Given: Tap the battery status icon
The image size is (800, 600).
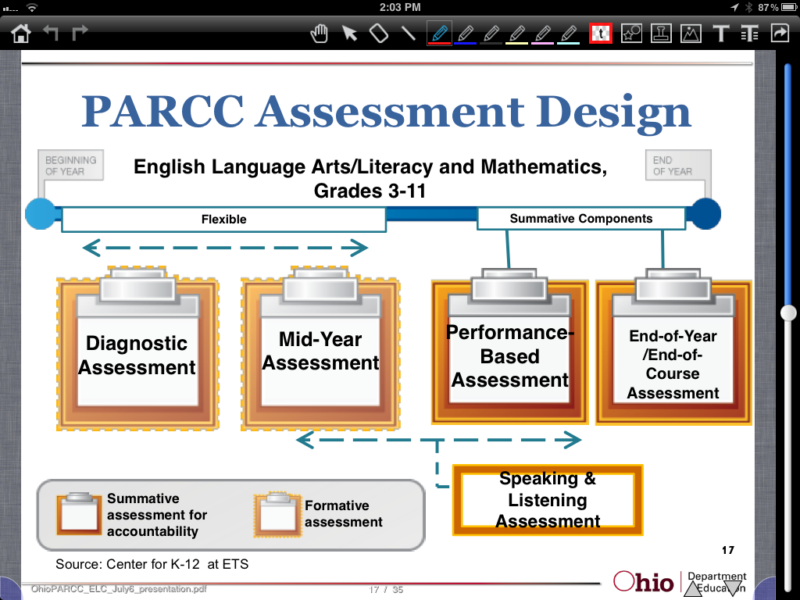Looking at the screenshot, I should [x=789, y=7].
